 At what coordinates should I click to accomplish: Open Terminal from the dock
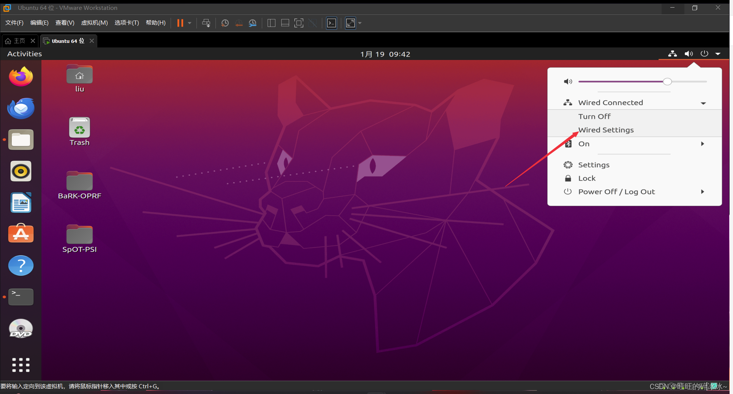tap(21, 297)
